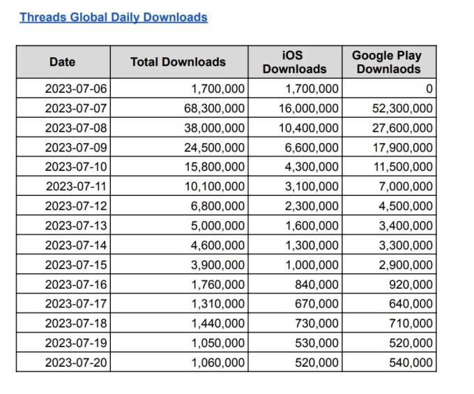Click the 52,300,000 Google Play cell
The image size is (474, 394).
[x=402, y=108]
